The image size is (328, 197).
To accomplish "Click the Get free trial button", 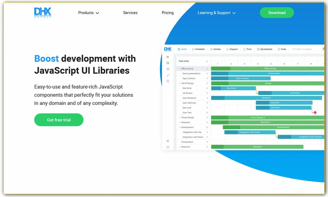I will click(59, 120).
